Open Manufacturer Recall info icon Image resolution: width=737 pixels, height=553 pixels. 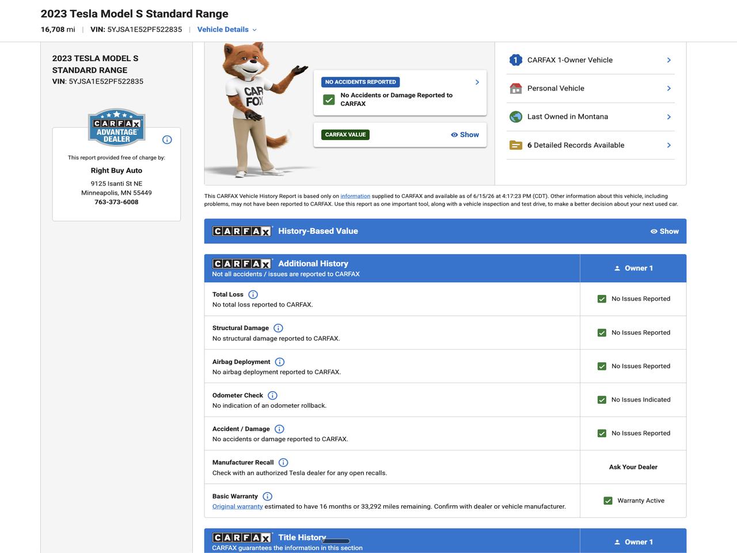click(283, 463)
